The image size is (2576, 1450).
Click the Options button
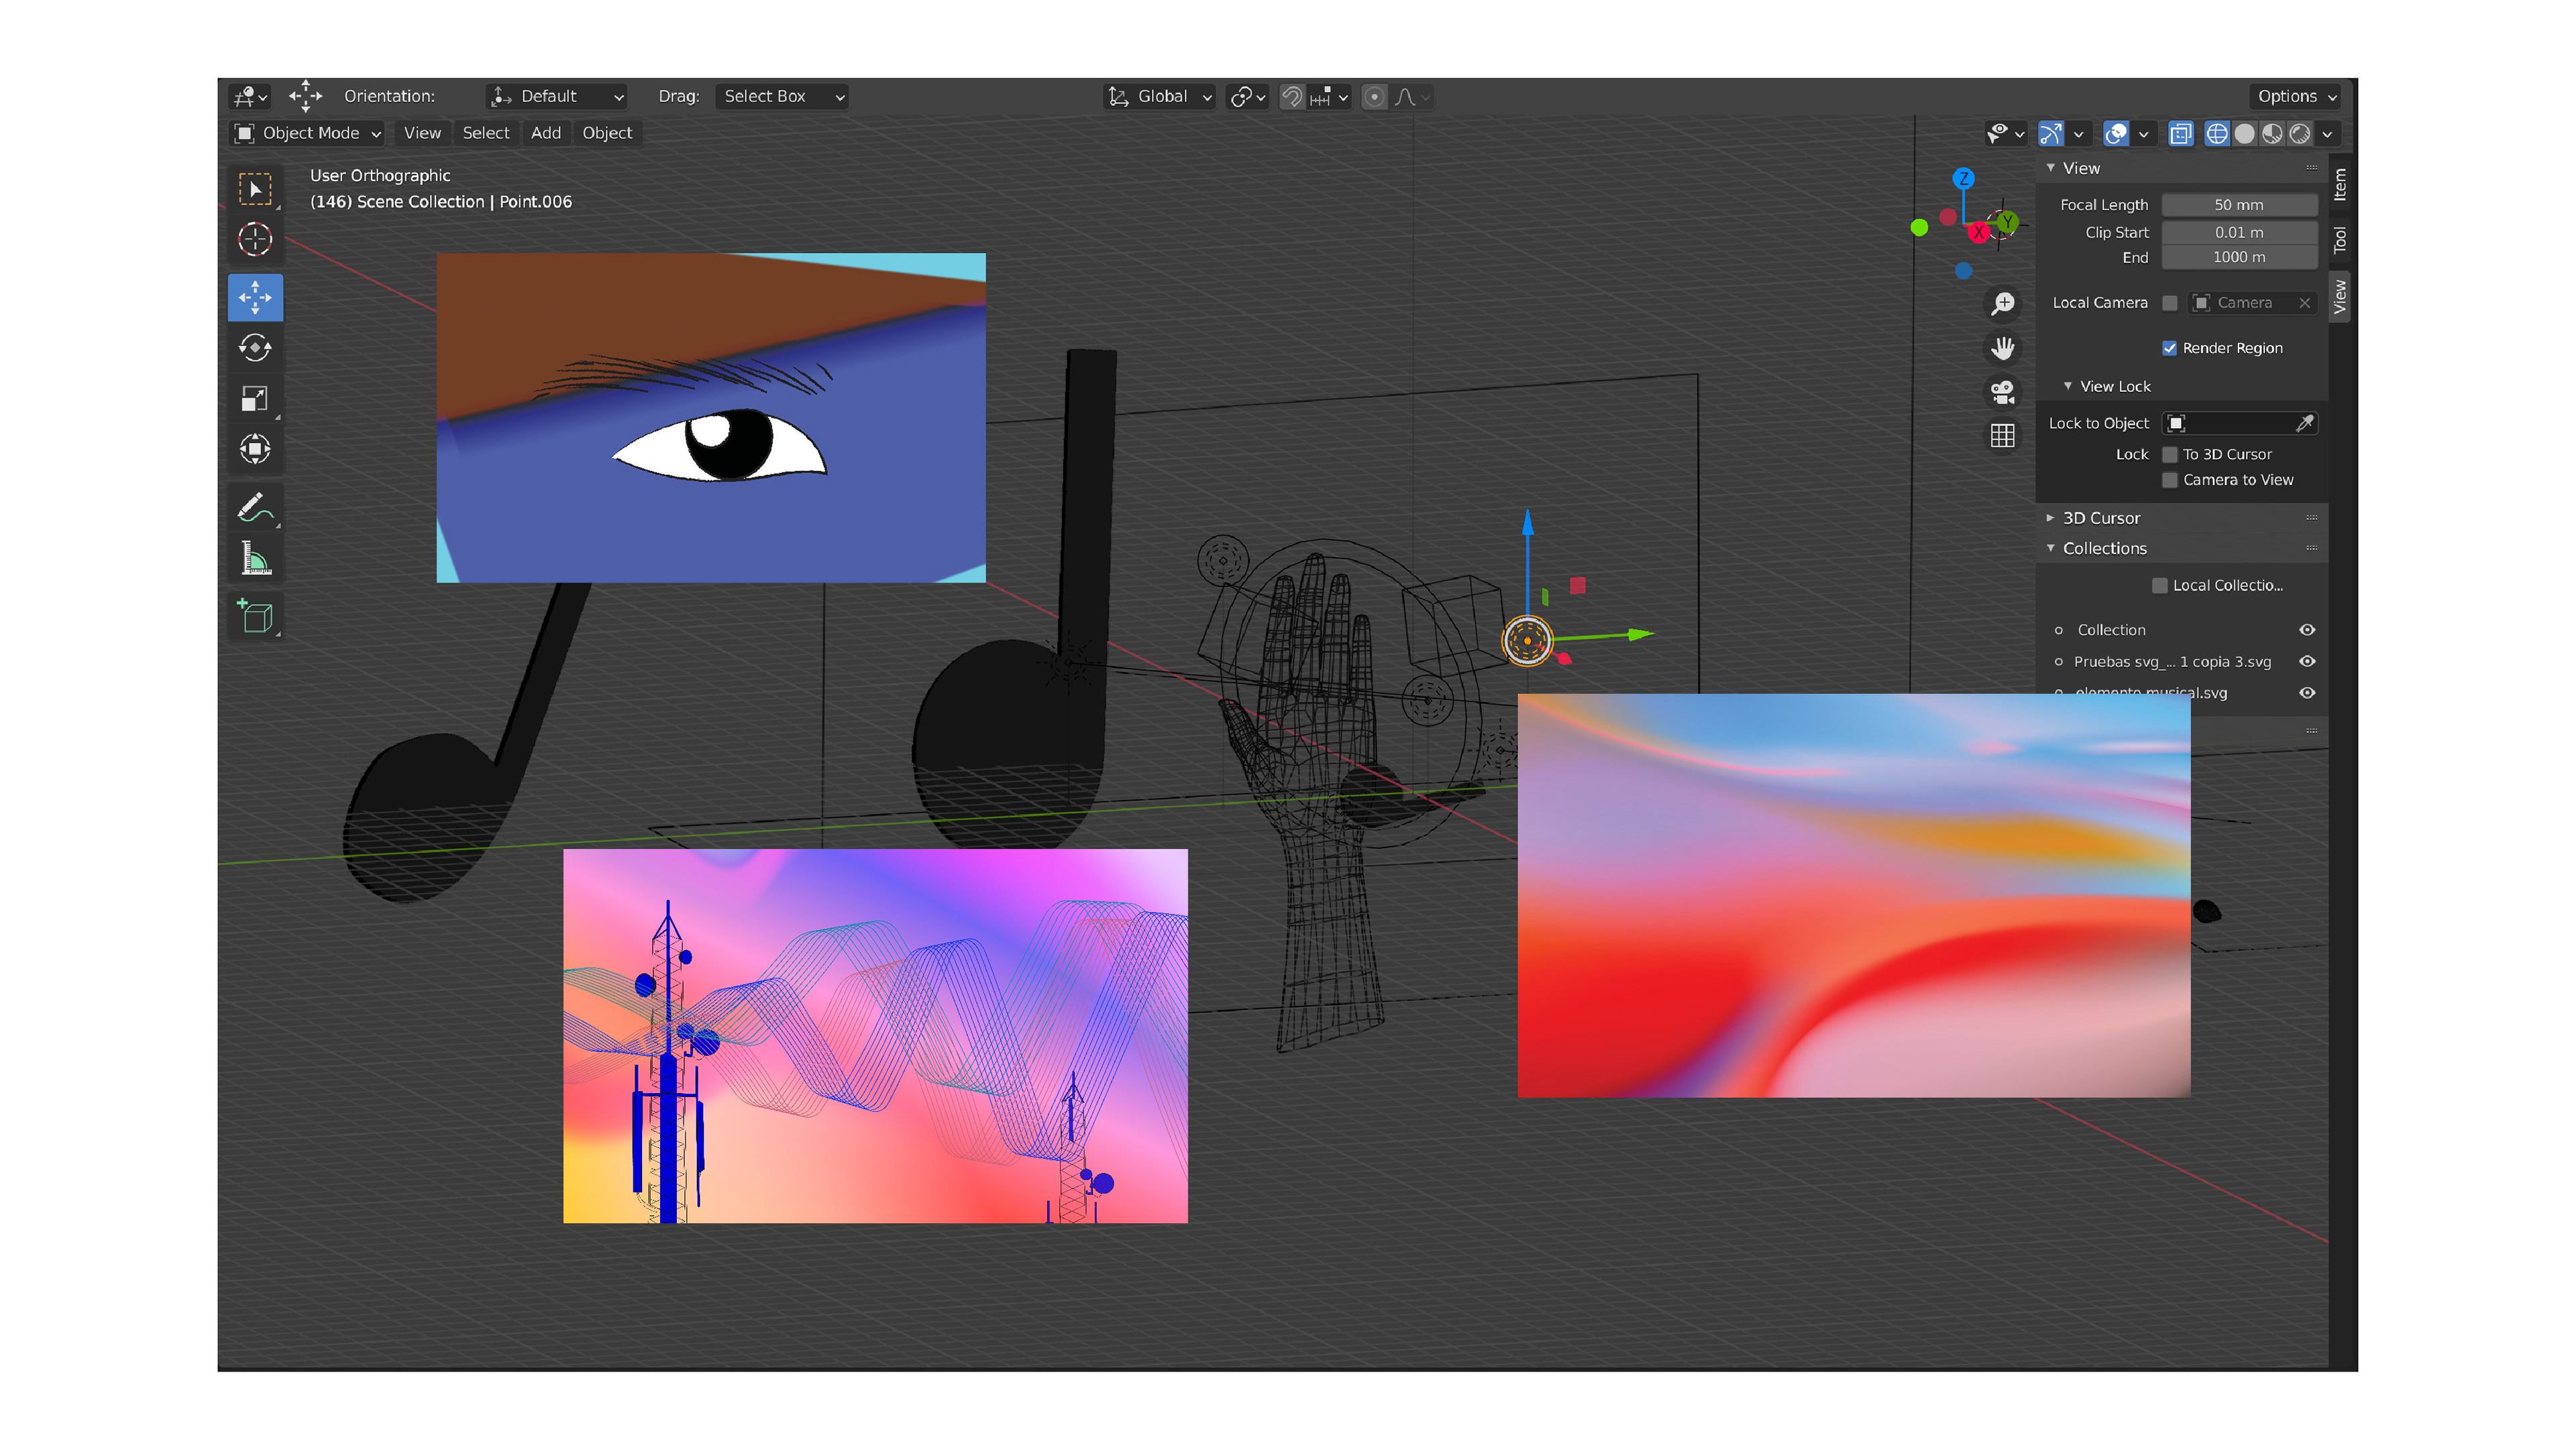pos(2296,96)
